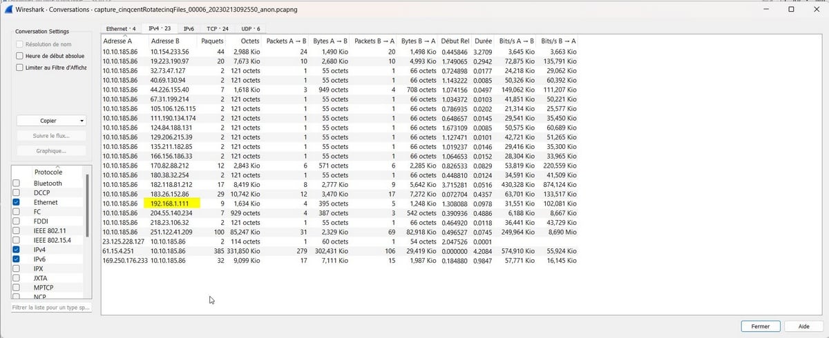Uncheck the IPv6 protocol box
This screenshot has width=829, height=338.
[x=17, y=259]
